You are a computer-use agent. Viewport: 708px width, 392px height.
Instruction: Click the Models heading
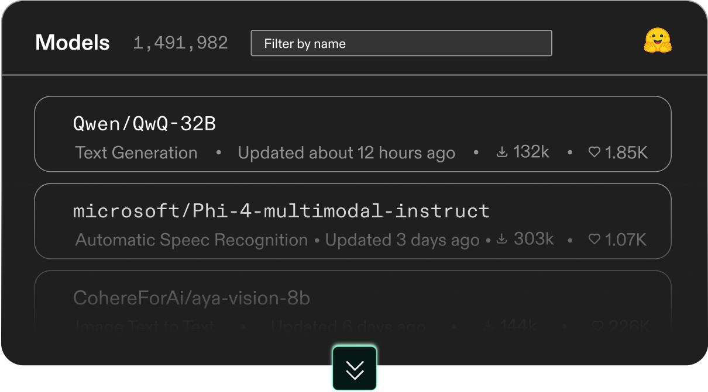73,43
